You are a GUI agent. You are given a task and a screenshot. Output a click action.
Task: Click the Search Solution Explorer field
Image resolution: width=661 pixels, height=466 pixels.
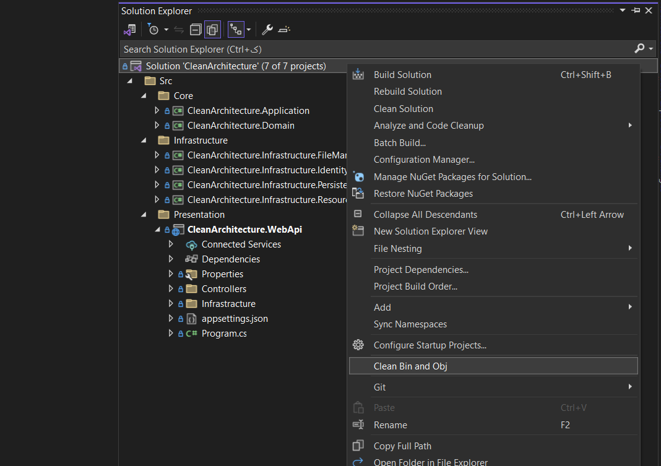pos(375,50)
